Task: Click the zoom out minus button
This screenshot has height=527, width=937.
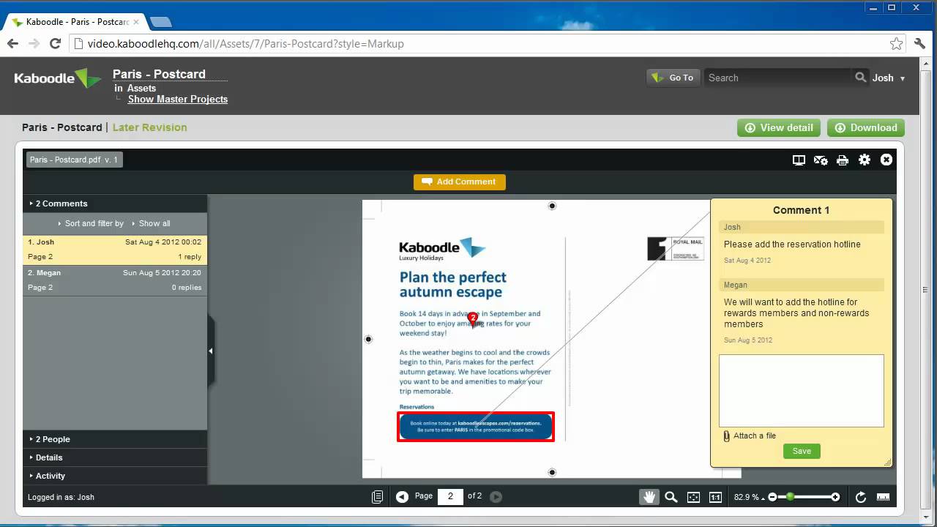Action: (x=772, y=497)
